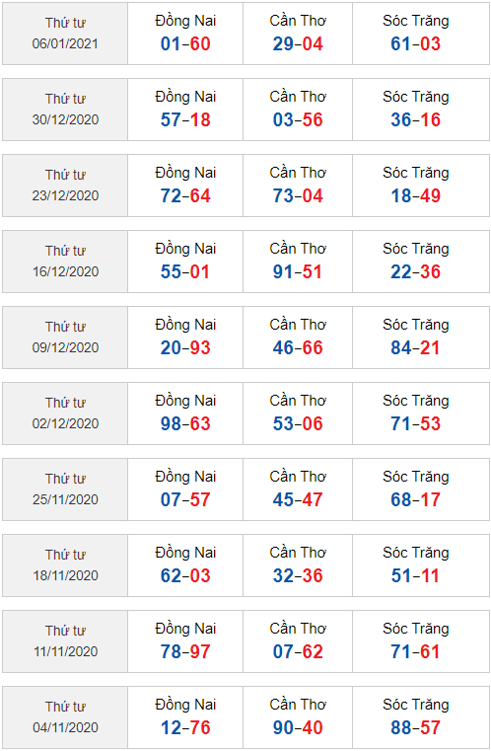Click Sóc Trăng result 61-03
This screenshot has width=491, height=751.
415,44
